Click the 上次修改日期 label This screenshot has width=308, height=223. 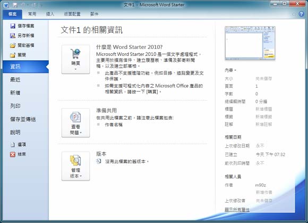point(237,146)
